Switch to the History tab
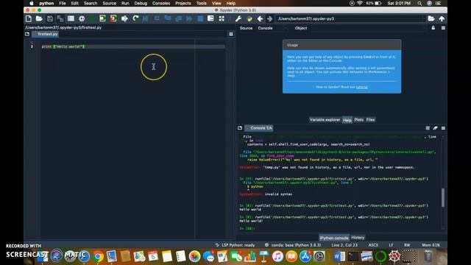 pyautogui.click(x=358, y=237)
